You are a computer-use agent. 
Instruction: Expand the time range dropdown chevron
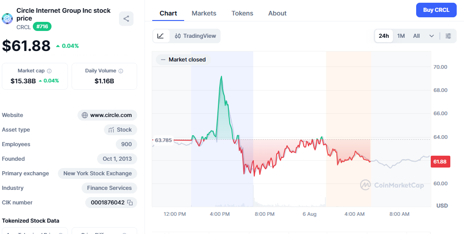[x=432, y=36]
